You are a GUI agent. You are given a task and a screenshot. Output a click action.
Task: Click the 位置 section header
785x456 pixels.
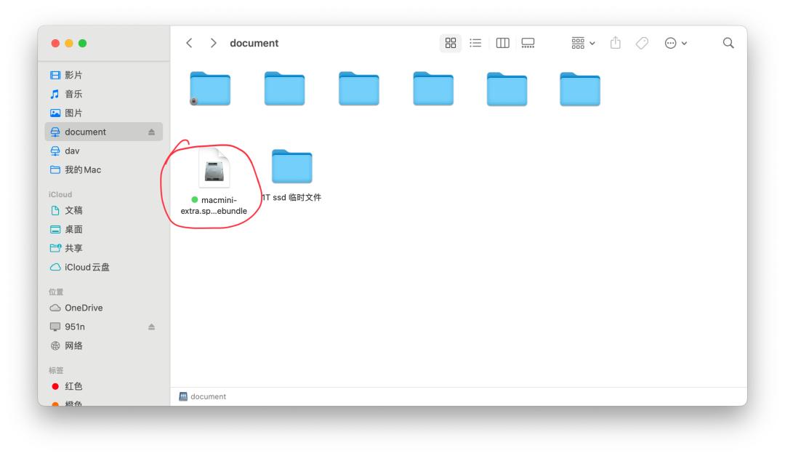coord(56,292)
